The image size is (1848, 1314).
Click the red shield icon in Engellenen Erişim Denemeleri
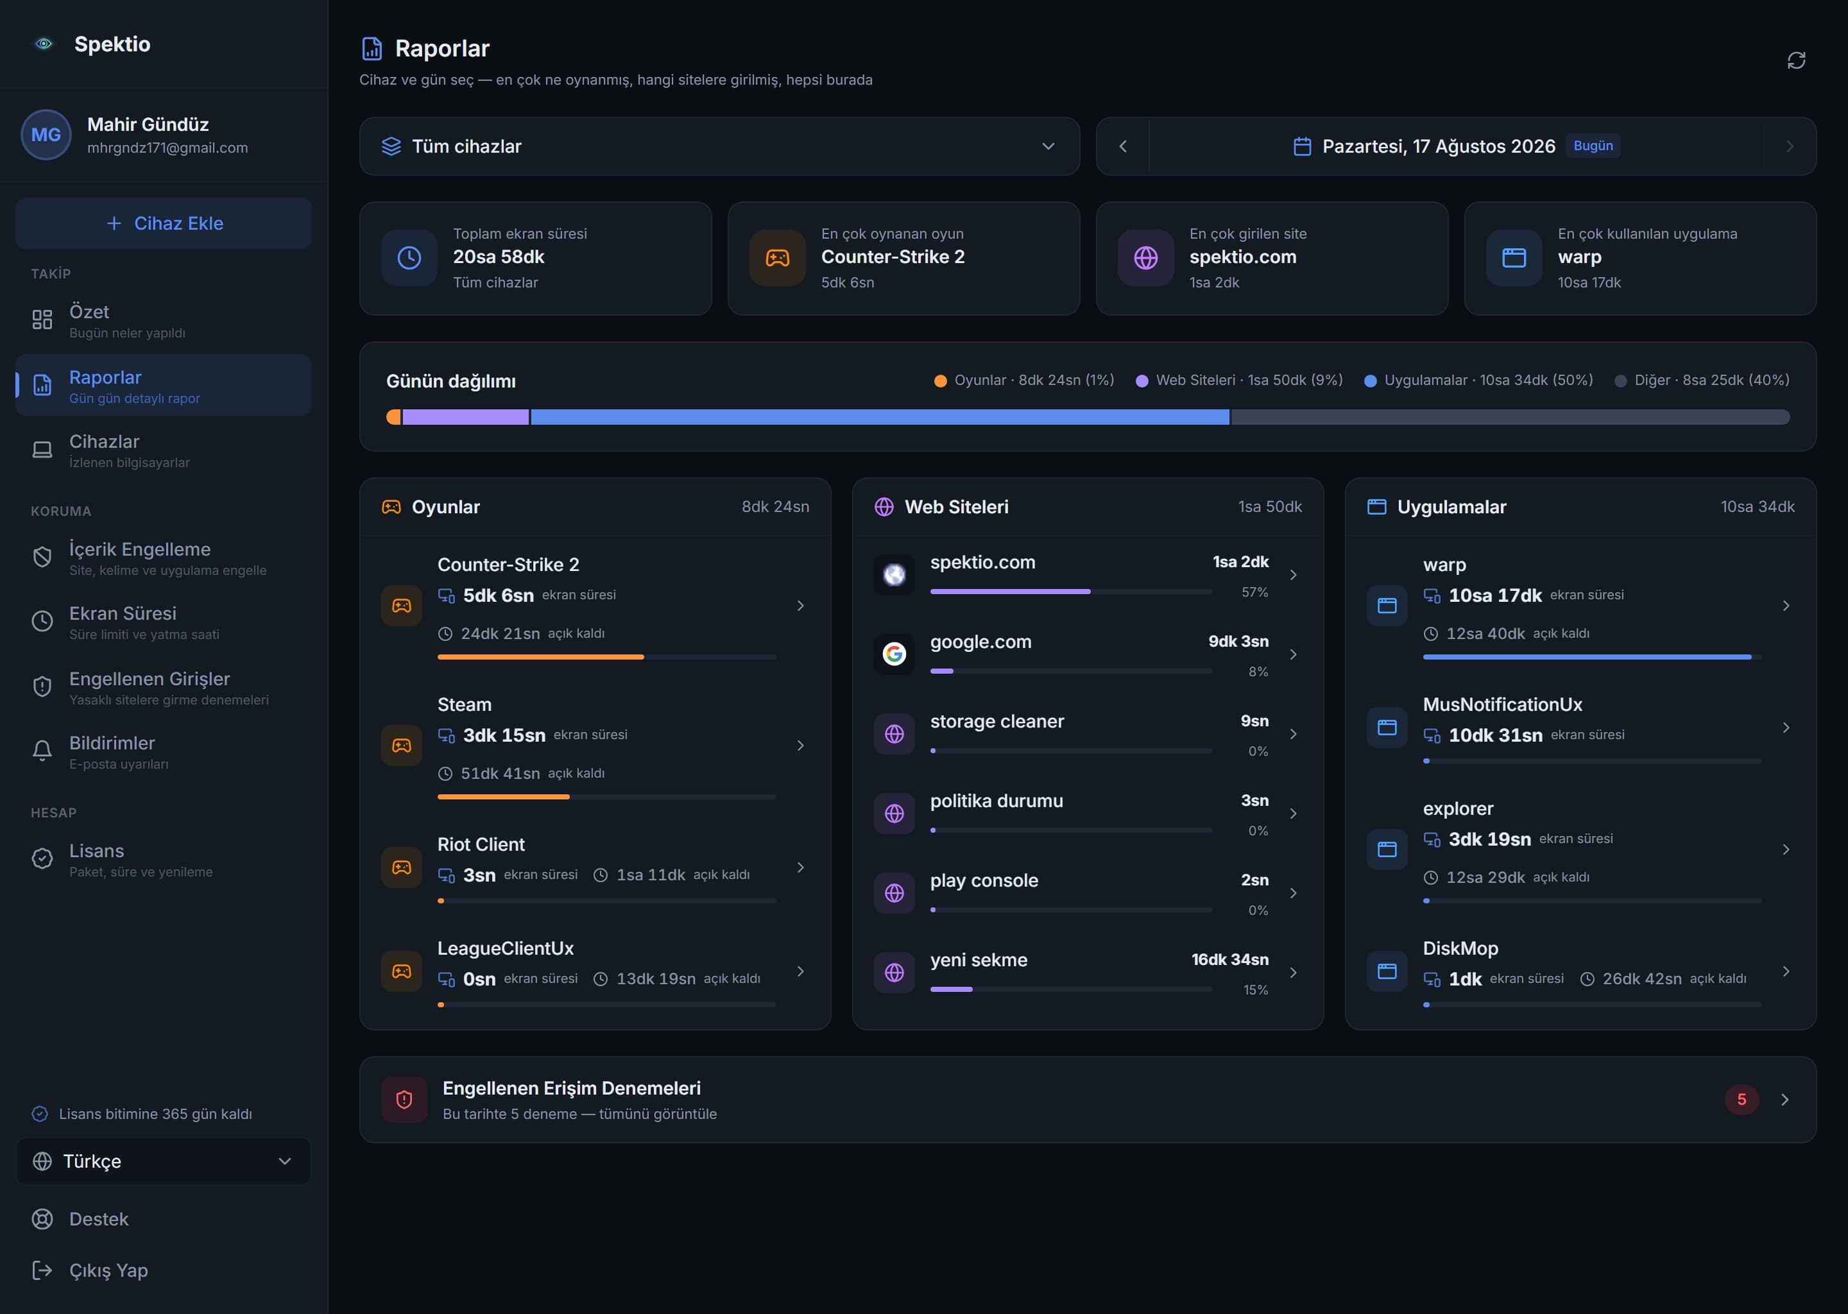[404, 1100]
